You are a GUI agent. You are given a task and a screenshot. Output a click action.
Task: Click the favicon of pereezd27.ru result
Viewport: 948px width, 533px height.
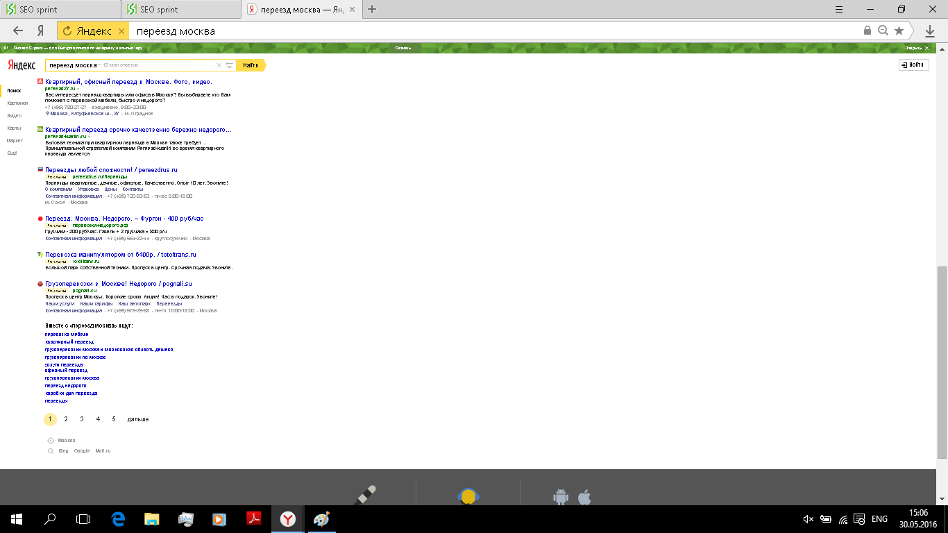(40, 82)
